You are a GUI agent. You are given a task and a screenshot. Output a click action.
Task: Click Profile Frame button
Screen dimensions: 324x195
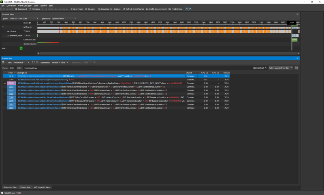[x=175, y=9]
